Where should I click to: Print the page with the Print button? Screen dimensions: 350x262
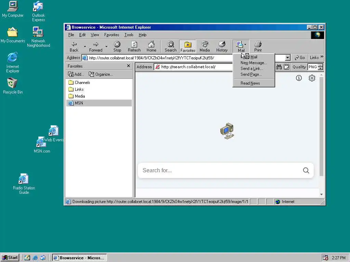pos(258,46)
